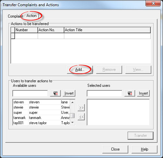
Task: Click scroll up arrow in available users list
Action: [x=72, y=102]
